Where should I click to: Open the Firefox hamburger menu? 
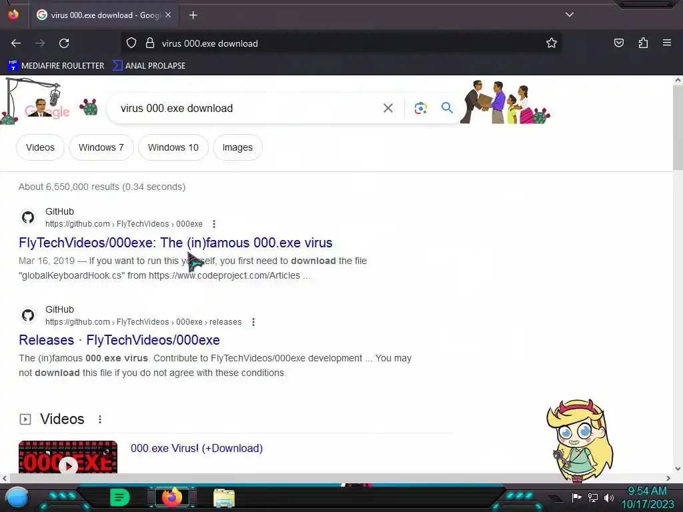point(666,43)
